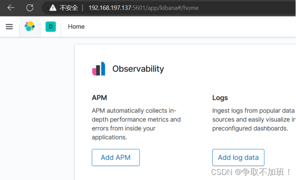The image size is (296, 180).
Task: Open the hamburger navigation menu
Action: (x=9, y=27)
